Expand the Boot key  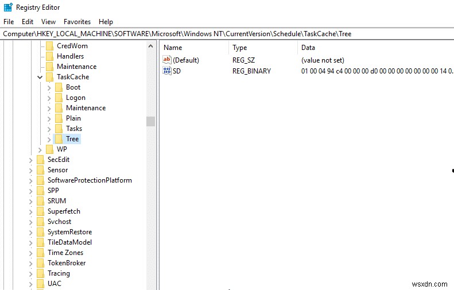[x=49, y=88]
